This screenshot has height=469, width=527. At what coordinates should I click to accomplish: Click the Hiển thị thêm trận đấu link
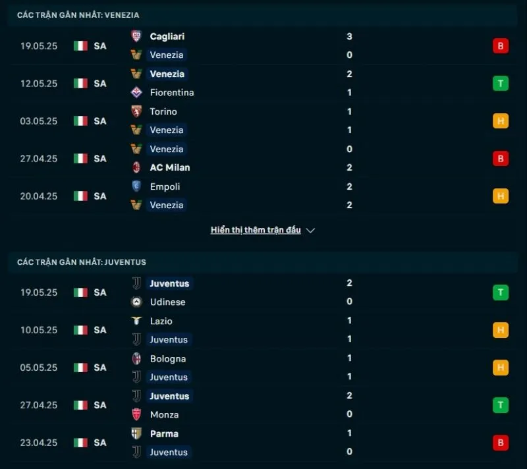pyautogui.click(x=256, y=230)
